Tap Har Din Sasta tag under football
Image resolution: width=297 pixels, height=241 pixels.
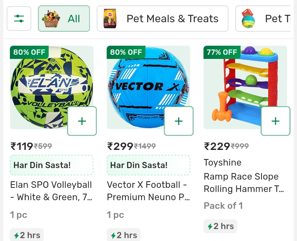[x=148, y=165]
